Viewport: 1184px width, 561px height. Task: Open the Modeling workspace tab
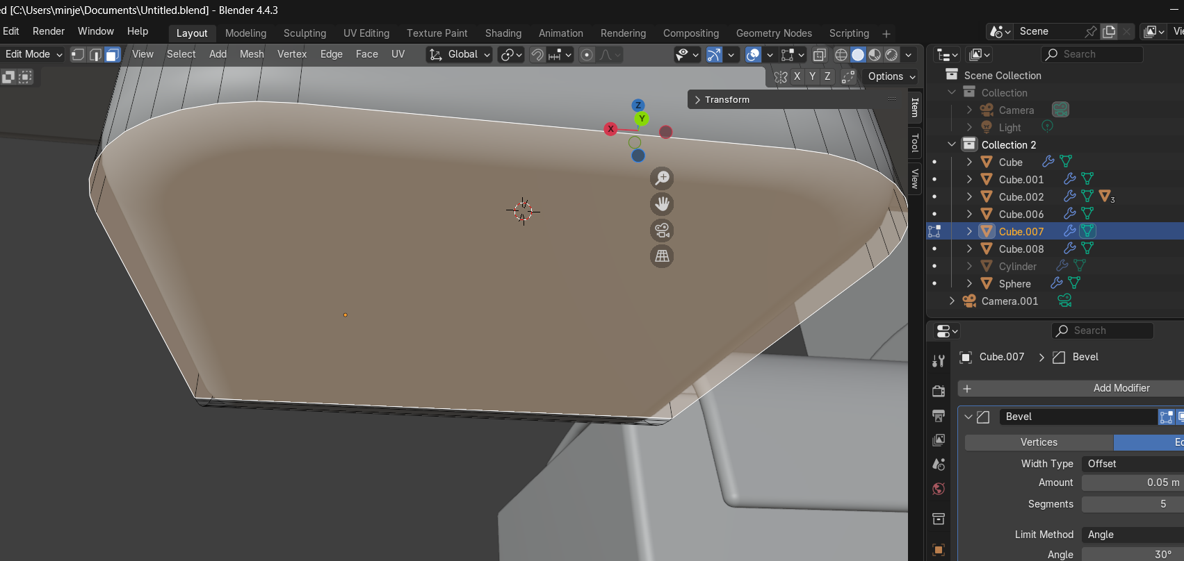point(245,33)
